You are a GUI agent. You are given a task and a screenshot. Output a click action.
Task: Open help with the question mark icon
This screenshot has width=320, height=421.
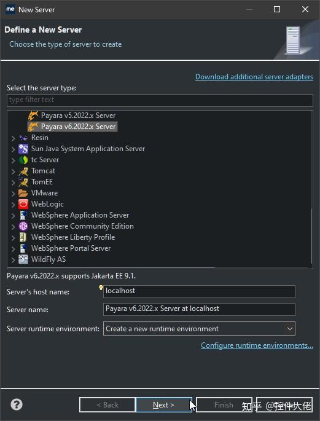tap(17, 404)
